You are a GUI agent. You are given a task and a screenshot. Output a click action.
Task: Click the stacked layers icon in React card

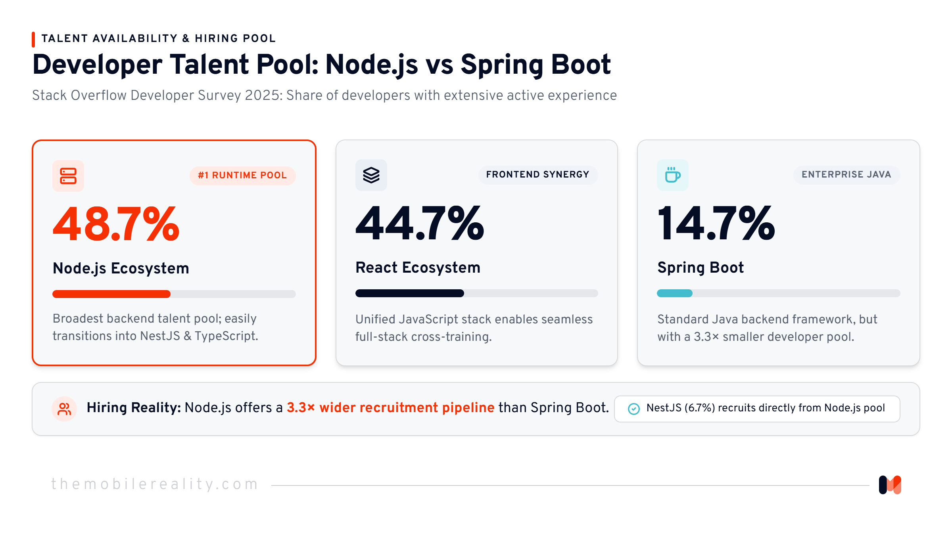(371, 175)
